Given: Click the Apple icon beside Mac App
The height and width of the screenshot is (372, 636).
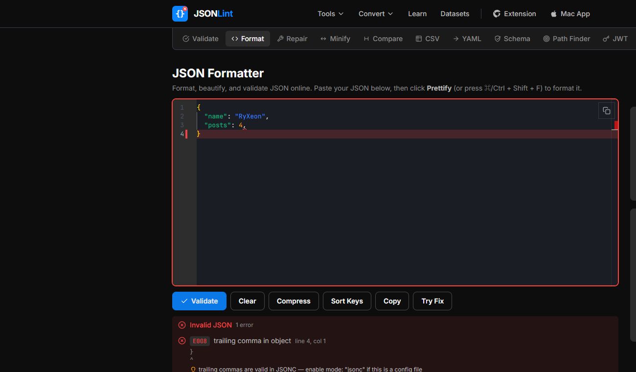Looking at the screenshot, I should [554, 14].
